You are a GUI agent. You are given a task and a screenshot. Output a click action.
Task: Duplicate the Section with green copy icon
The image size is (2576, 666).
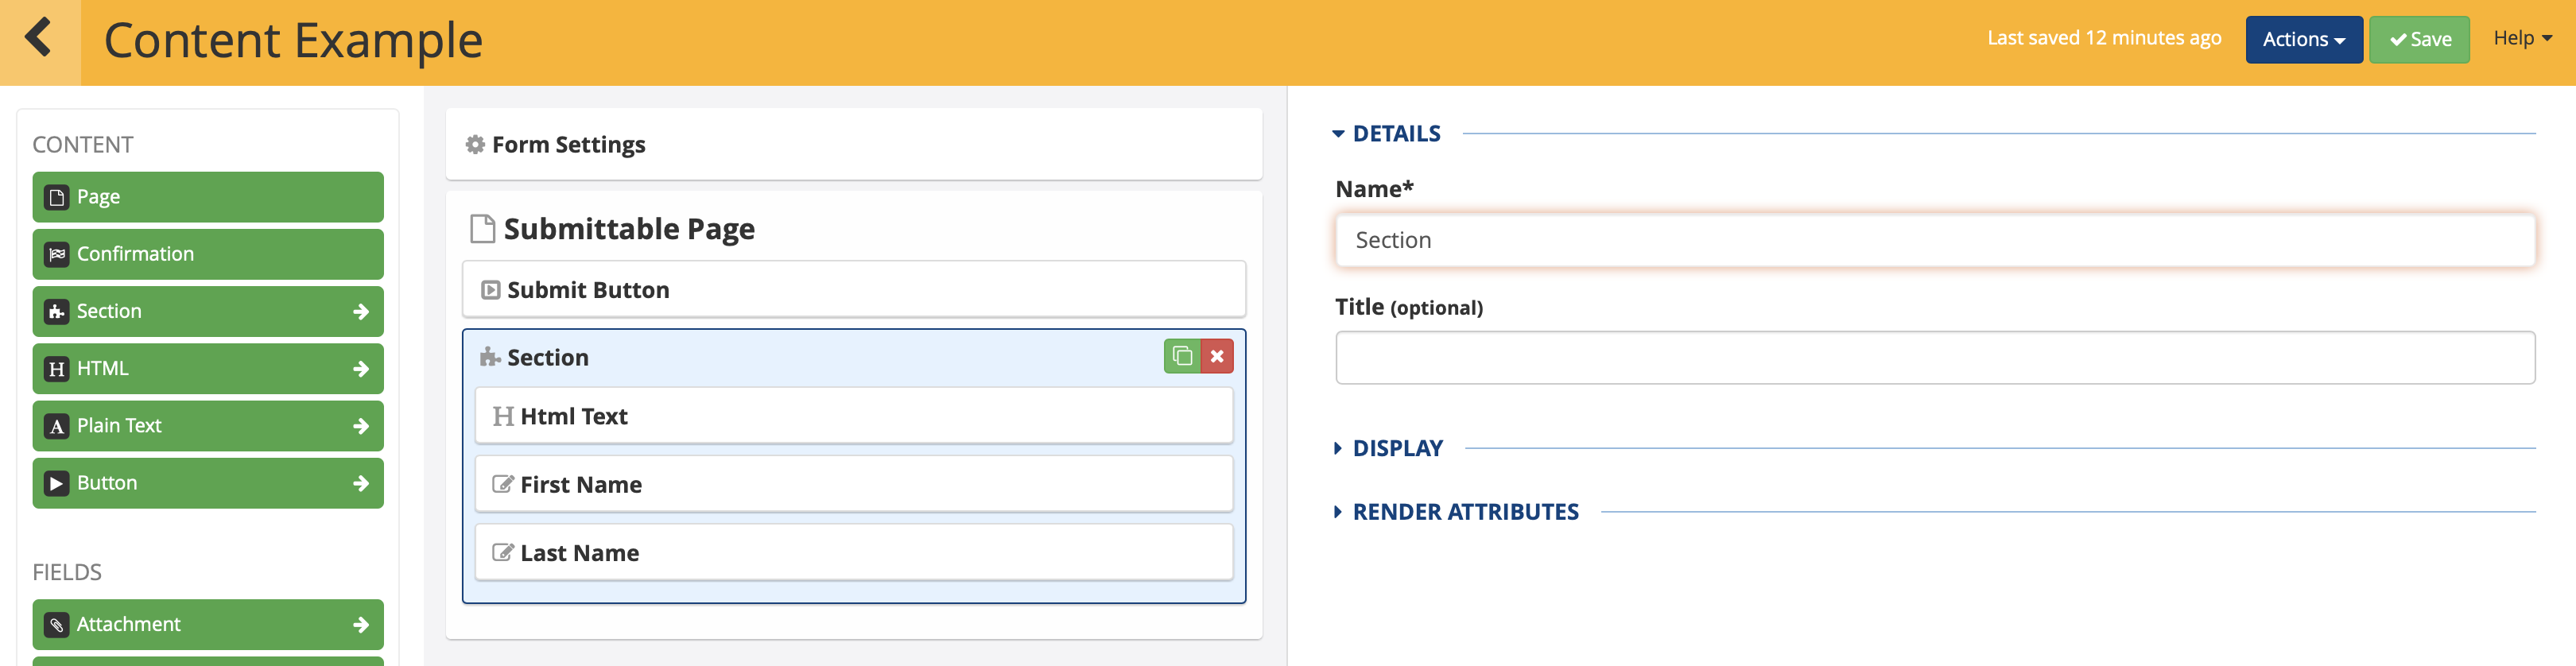click(1182, 356)
